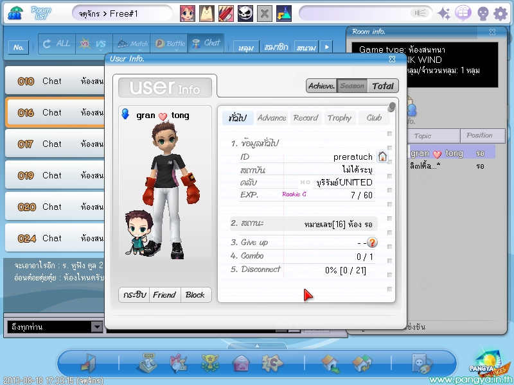This screenshot has height=385, width=514.
Task: Close the Room info panel
Action: (492, 31)
